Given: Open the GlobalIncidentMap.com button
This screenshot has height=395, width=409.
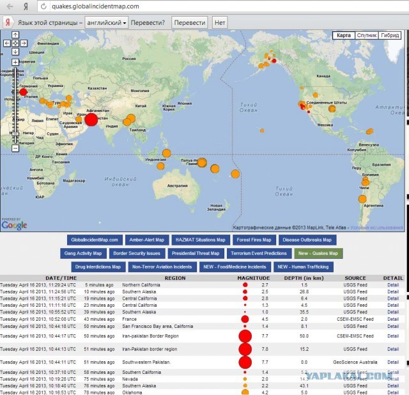Looking at the screenshot, I should 95,240.
